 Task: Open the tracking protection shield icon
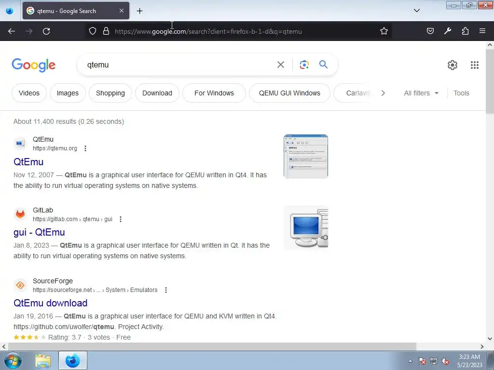[92, 31]
